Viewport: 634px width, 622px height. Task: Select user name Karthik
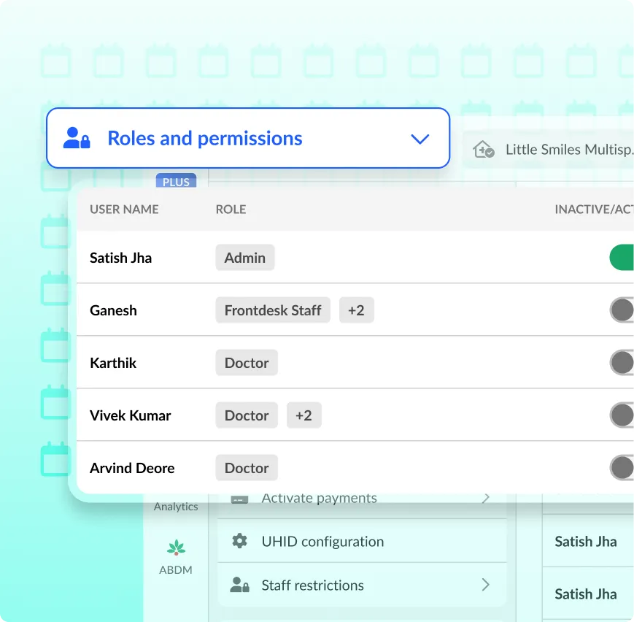[113, 363]
